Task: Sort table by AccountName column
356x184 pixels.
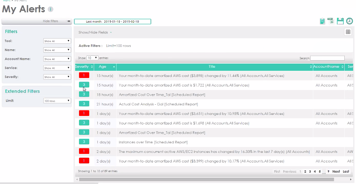Action: tap(329, 67)
